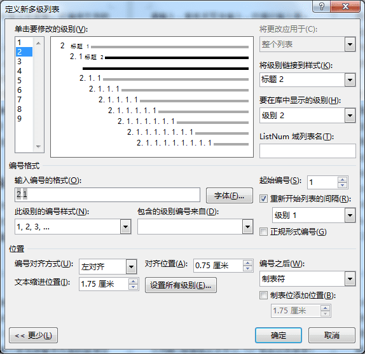Decrease 文本缩进位置 with down spinner
365x354 pixels.
[x=133, y=287]
